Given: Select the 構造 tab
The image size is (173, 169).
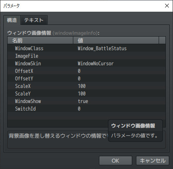Looking at the screenshot, I should tap(12, 20).
